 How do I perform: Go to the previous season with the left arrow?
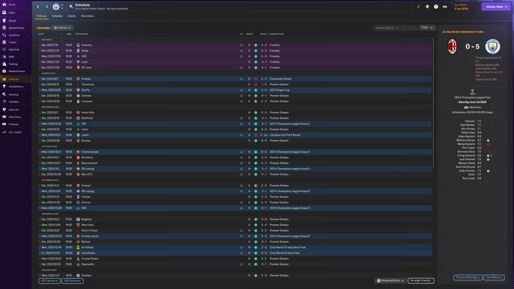tap(406, 28)
